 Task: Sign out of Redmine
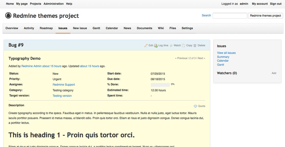point(276,4)
